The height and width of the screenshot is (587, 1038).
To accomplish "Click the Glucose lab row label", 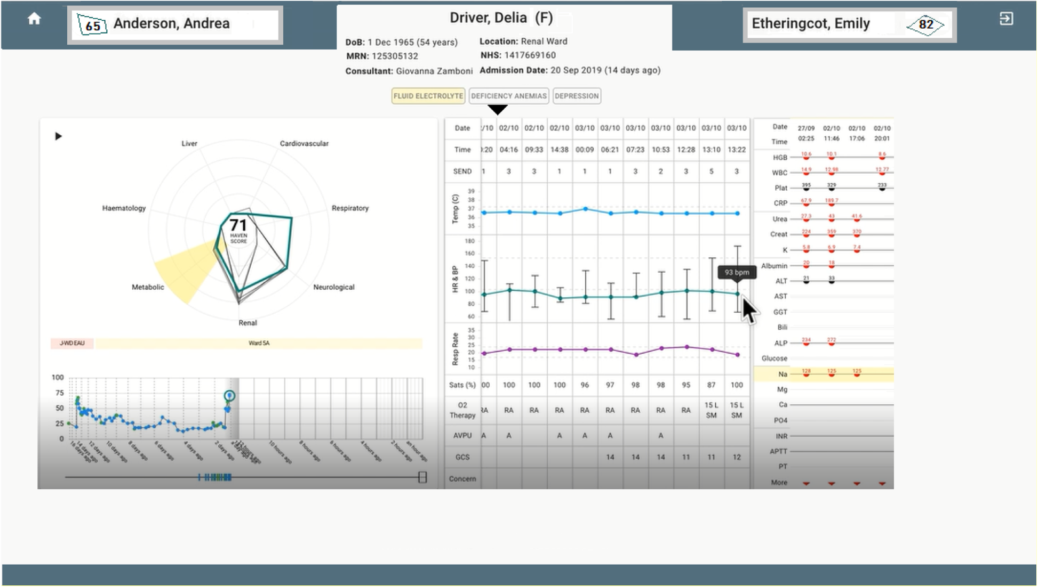I will click(x=774, y=358).
